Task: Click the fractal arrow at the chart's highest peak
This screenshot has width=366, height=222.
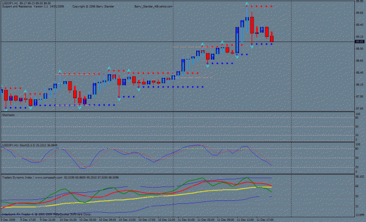Action: [247, 4]
